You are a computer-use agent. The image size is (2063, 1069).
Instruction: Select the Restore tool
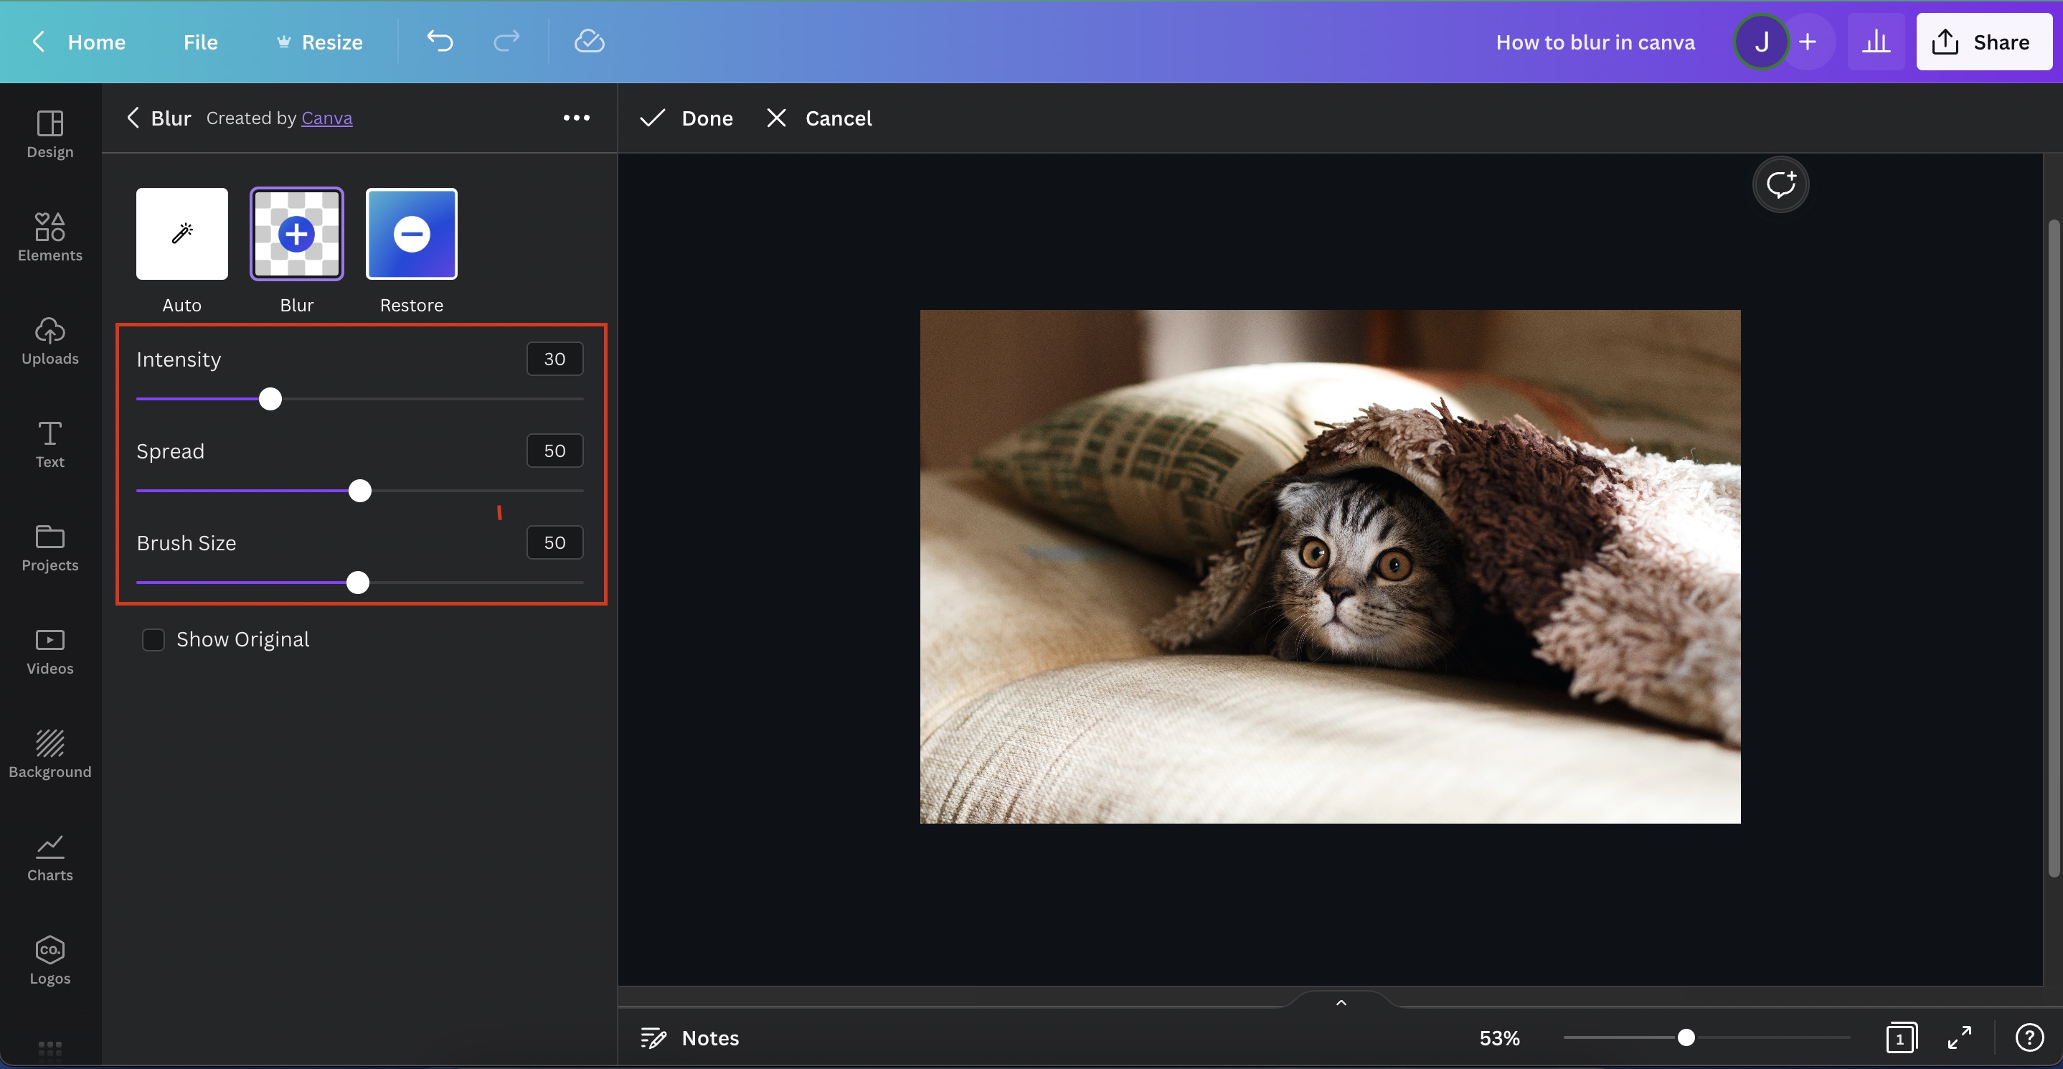click(412, 234)
